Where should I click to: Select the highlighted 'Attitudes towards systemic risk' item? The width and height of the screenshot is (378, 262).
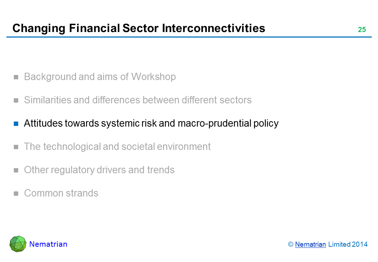(151, 123)
